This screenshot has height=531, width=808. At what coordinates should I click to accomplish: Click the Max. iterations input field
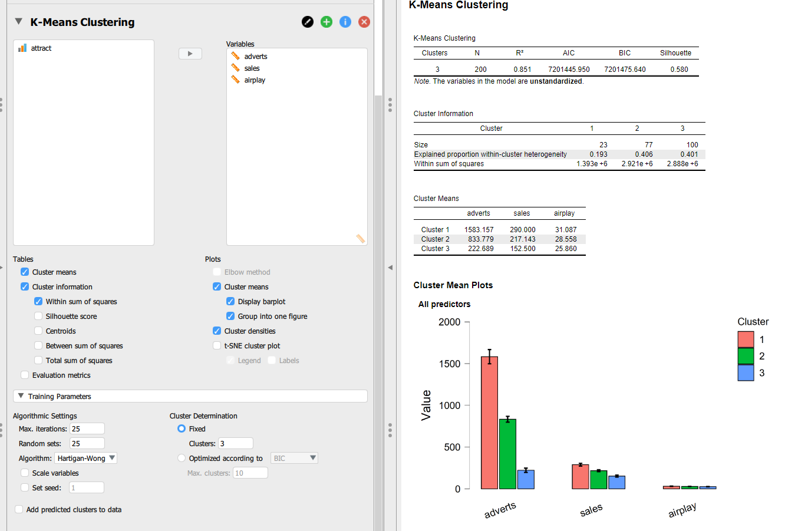(87, 428)
